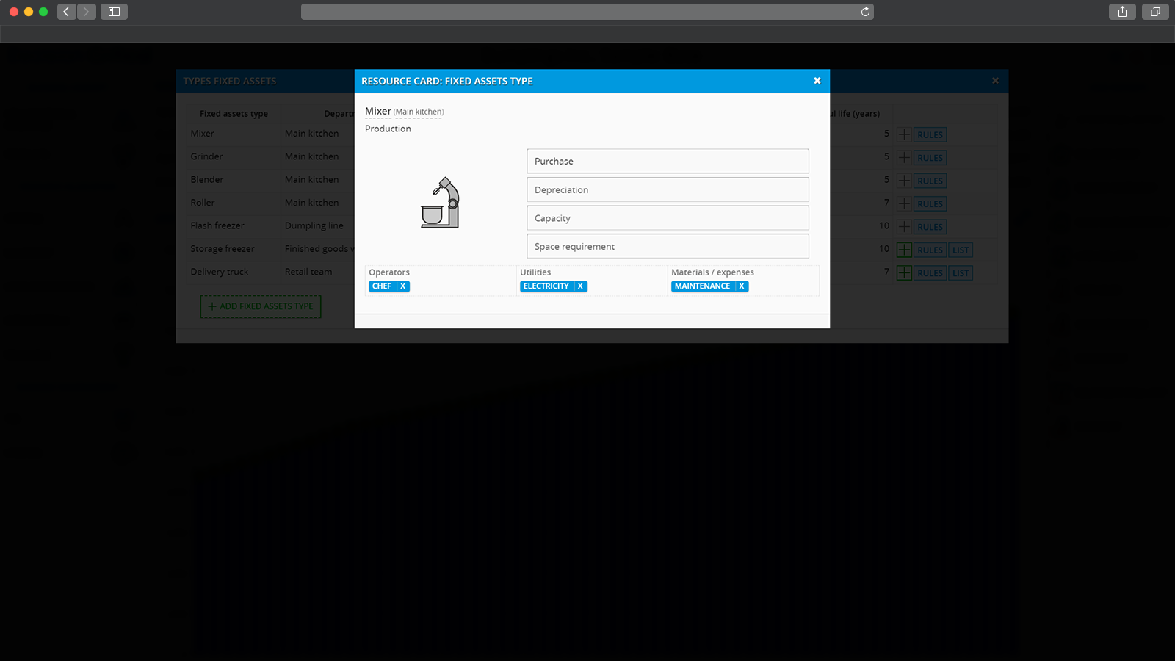Click the Operators heading
The height and width of the screenshot is (661, 1175).
coord(389,272)
